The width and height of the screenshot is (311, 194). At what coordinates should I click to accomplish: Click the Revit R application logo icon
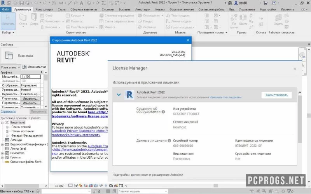click(x=3, y=3)
